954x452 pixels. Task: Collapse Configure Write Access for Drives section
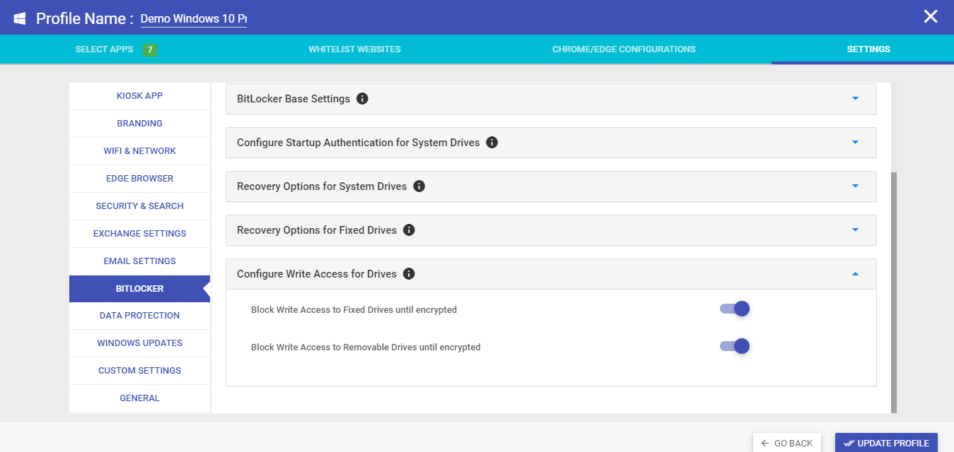click(856, 274)
